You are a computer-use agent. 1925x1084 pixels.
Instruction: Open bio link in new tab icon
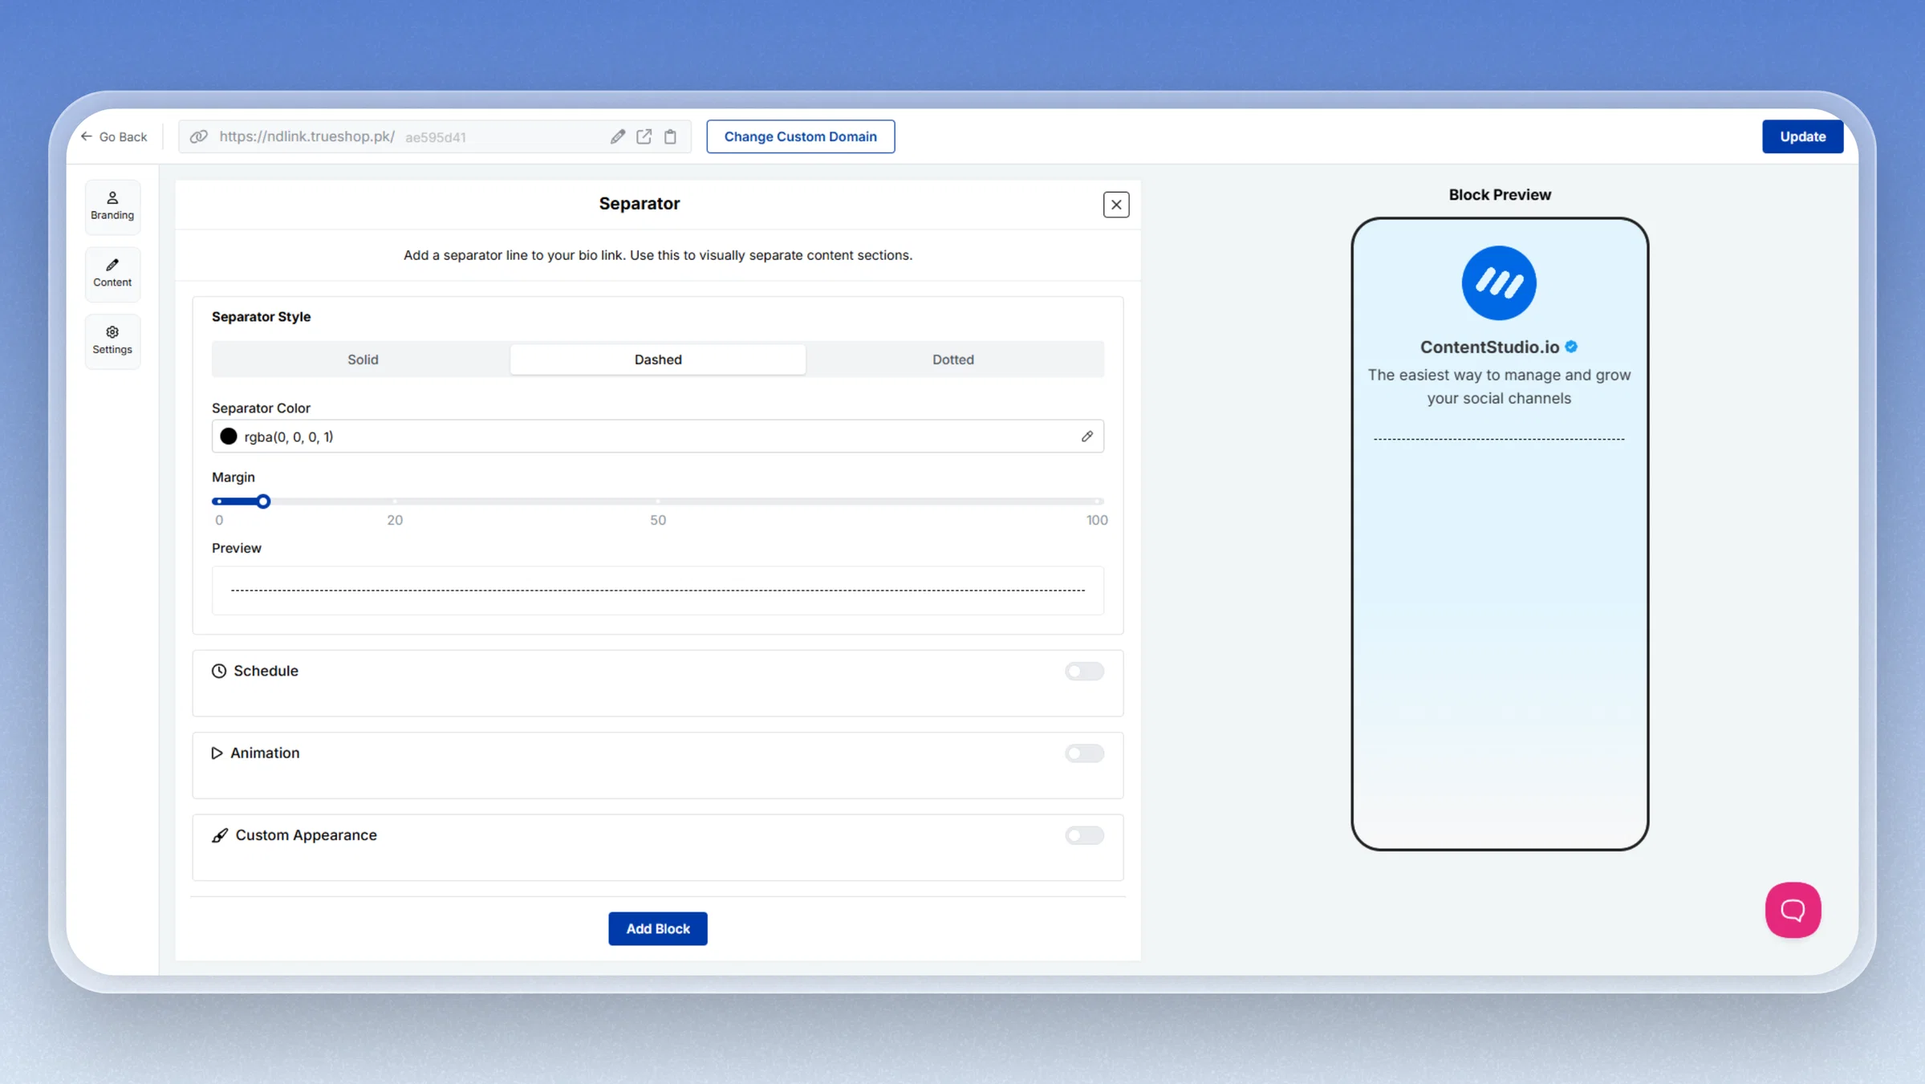[644, 136]
